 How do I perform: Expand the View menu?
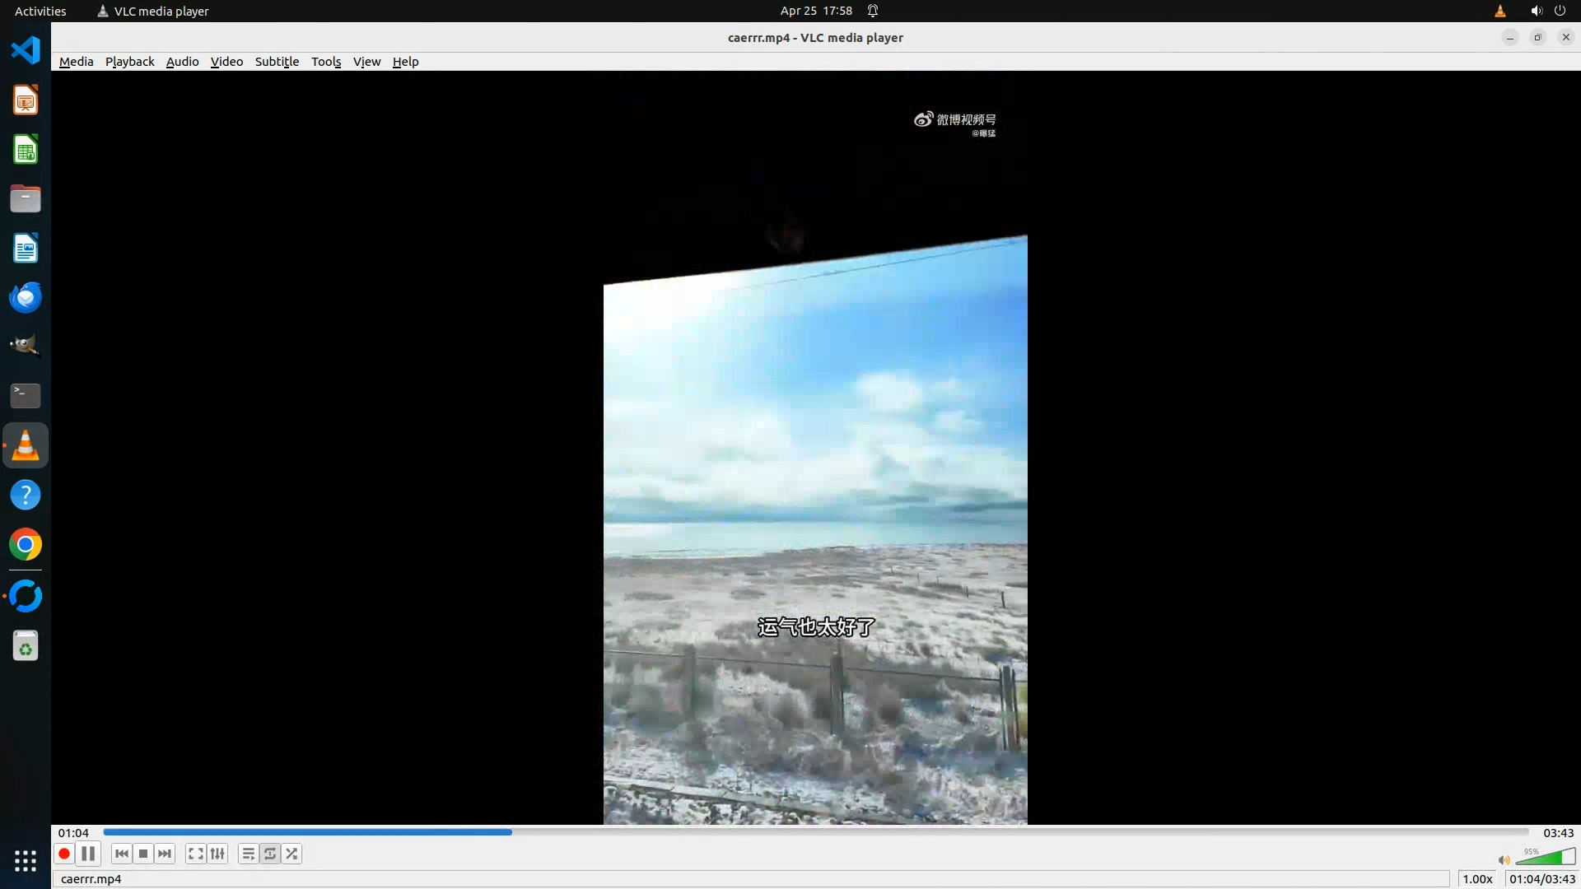click(x=366, y=62)
